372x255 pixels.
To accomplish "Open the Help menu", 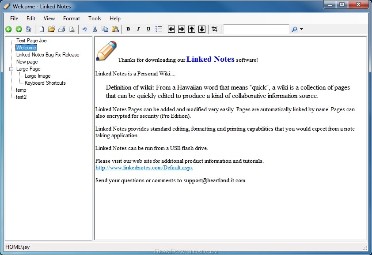I will pos(115,19).
